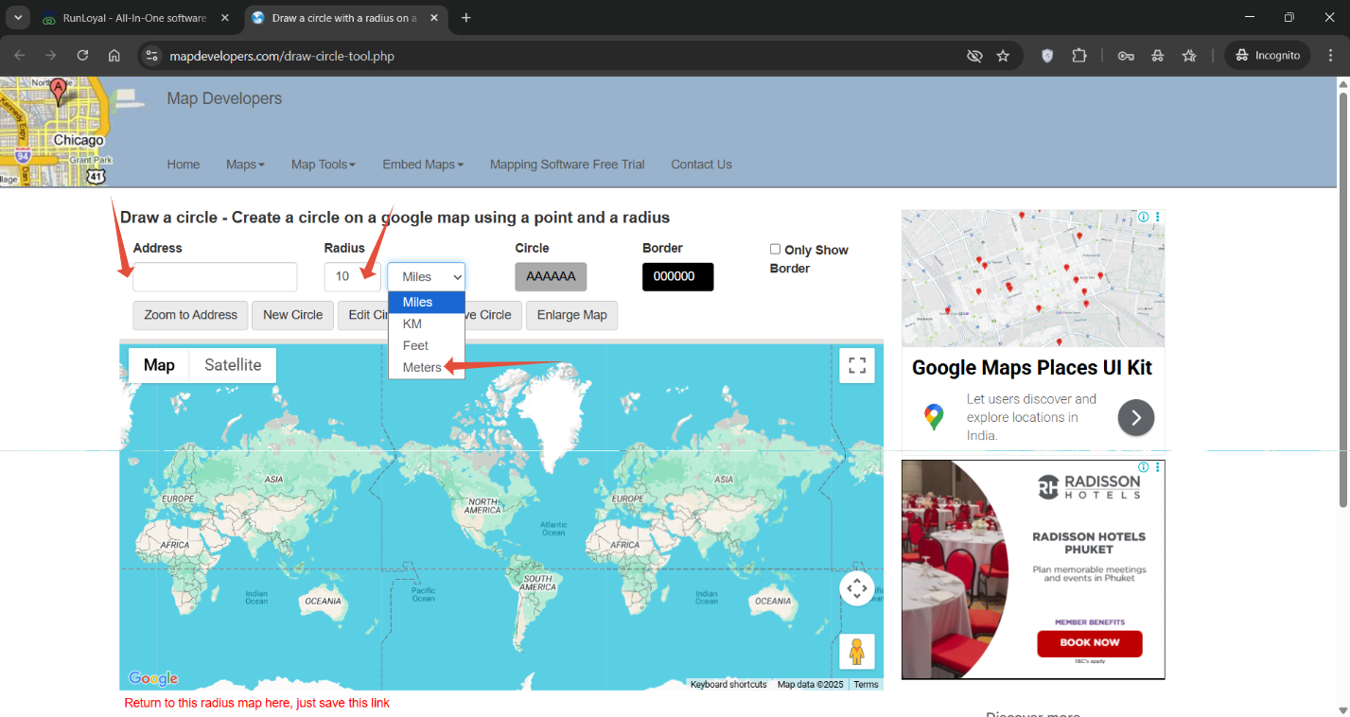This screenshot has height=717, width=1350.
Task: Click Return to this radius map link
Action: point(257,703)
